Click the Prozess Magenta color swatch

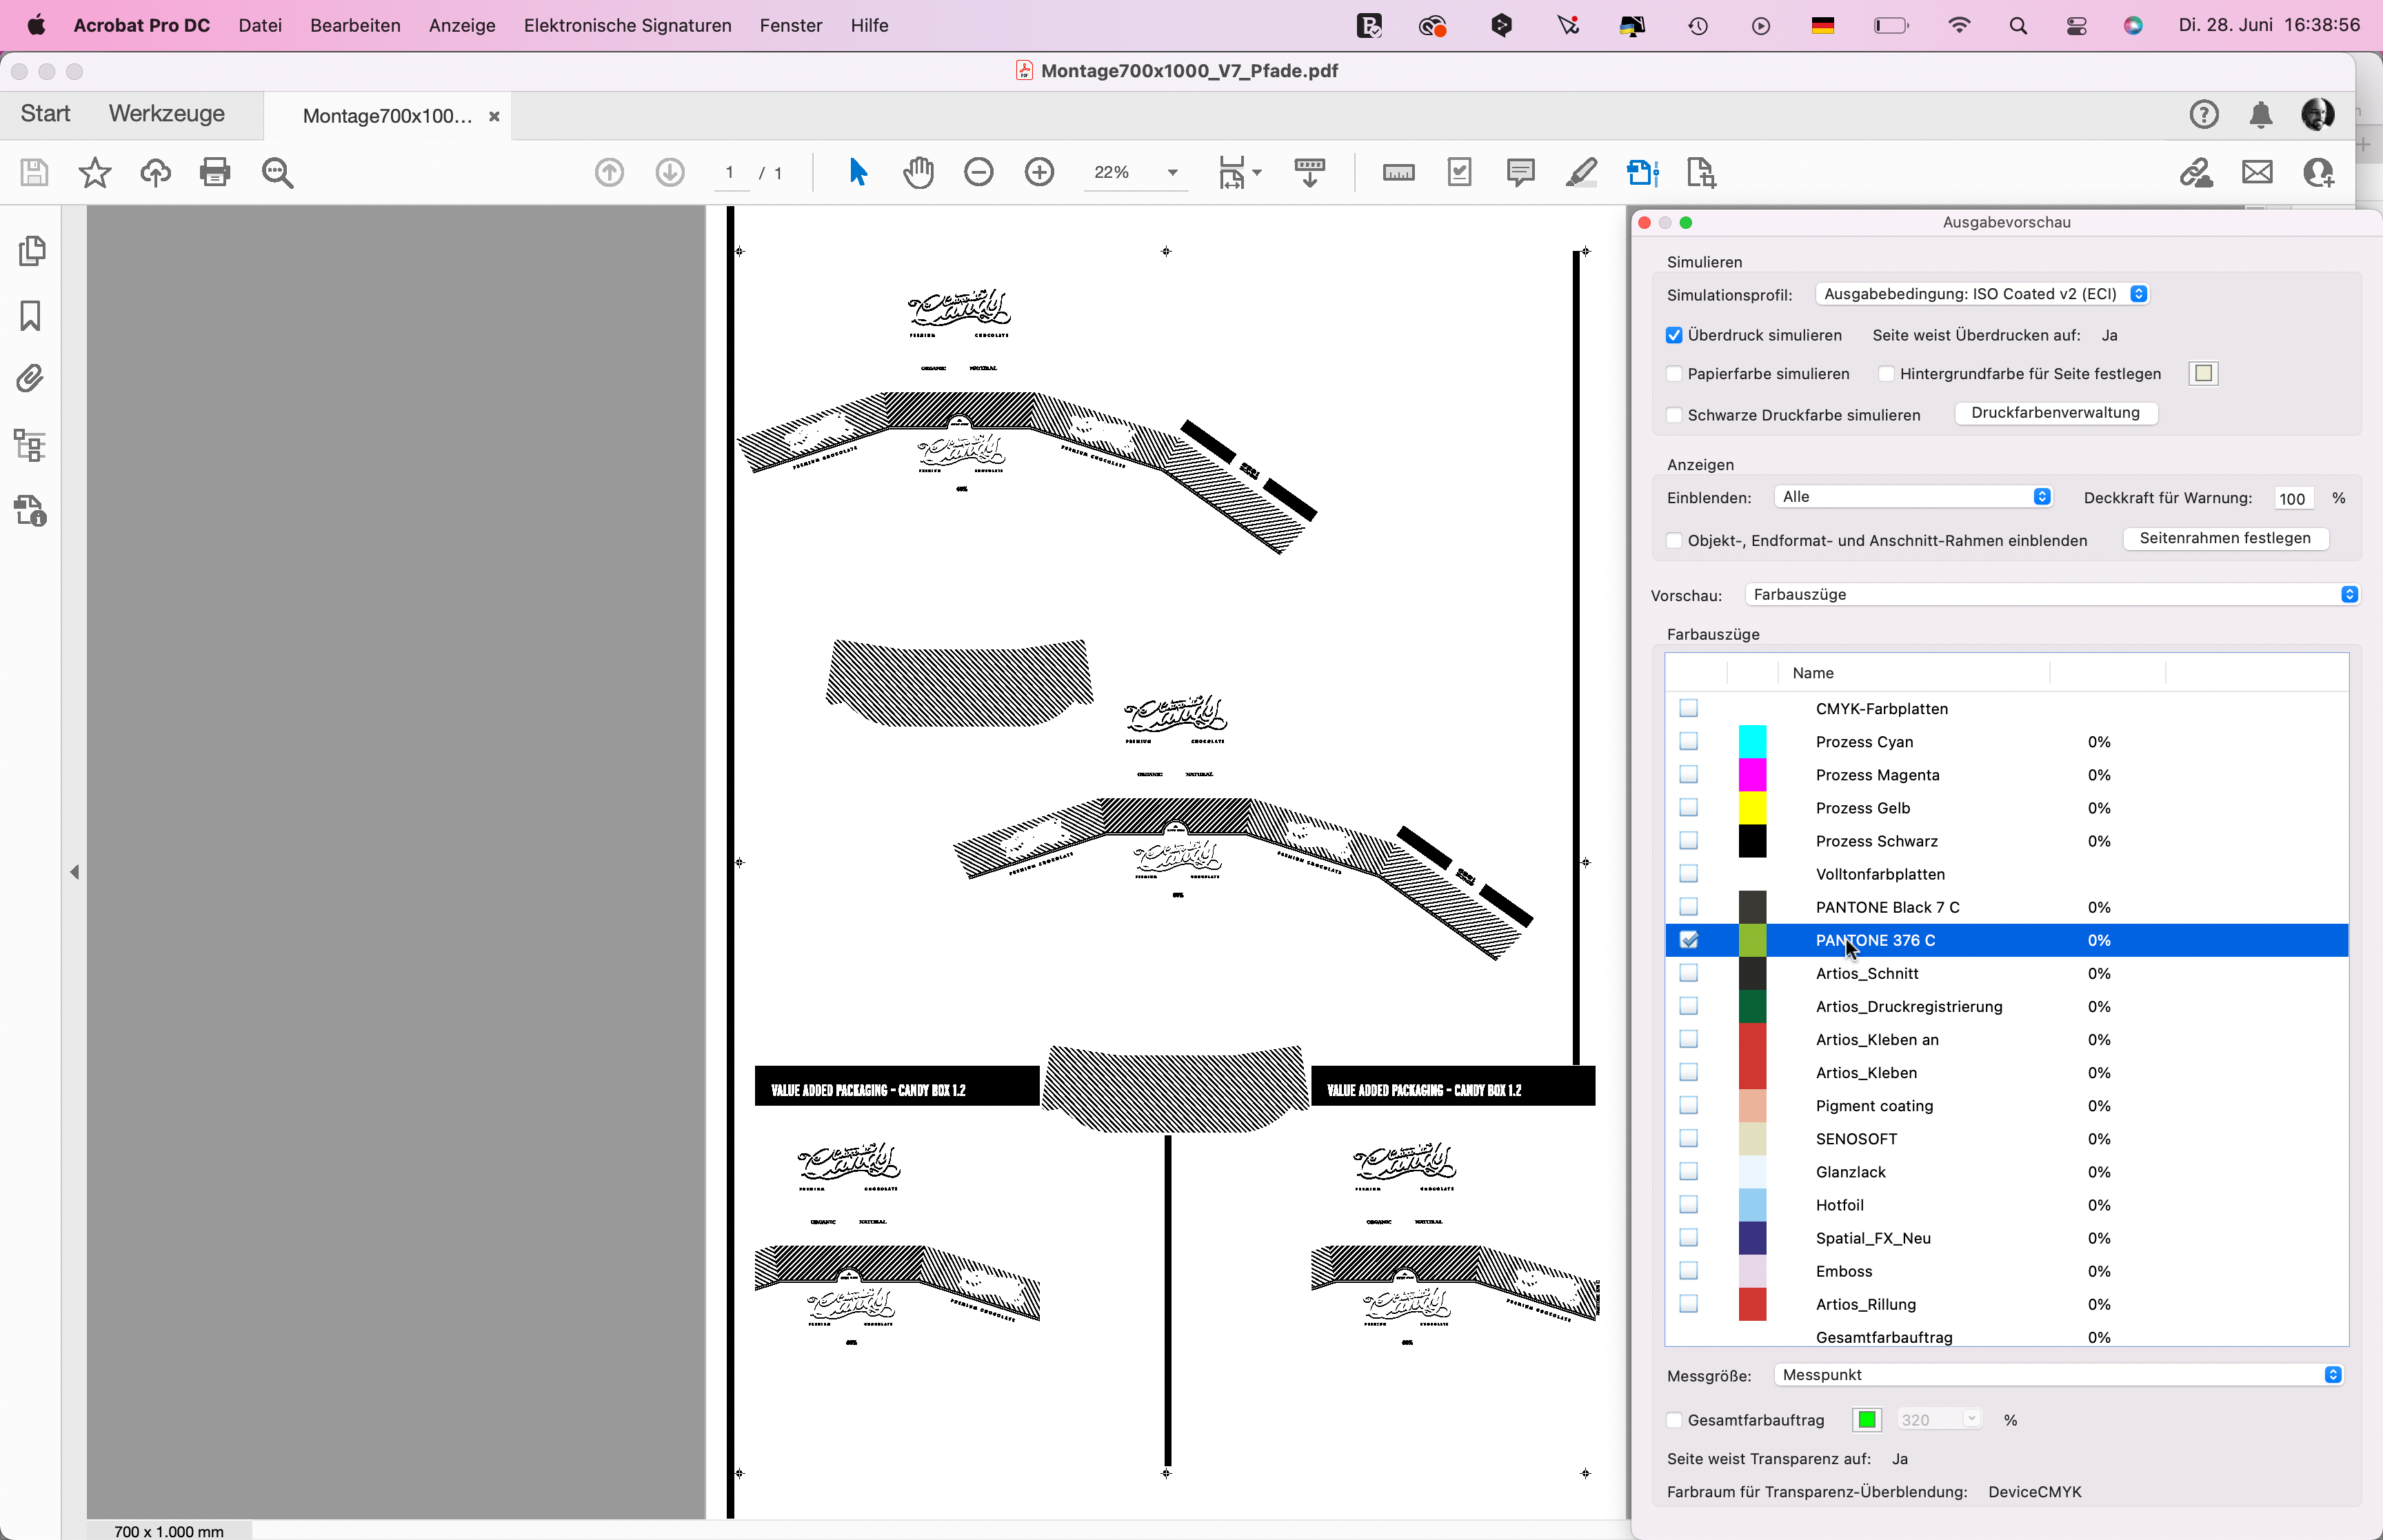(x=1752, y=775)
